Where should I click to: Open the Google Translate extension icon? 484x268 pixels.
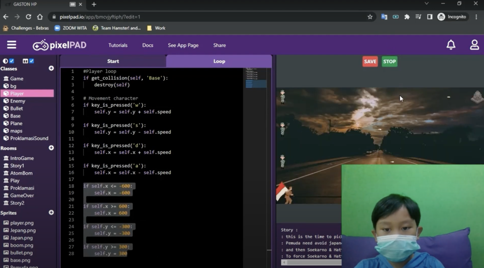384,17
